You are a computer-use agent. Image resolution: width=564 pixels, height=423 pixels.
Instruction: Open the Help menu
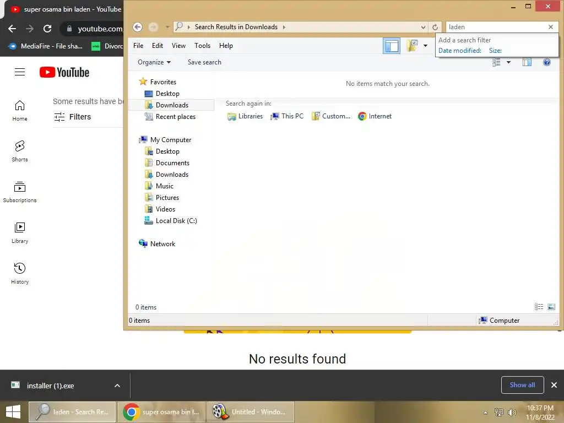226,46
